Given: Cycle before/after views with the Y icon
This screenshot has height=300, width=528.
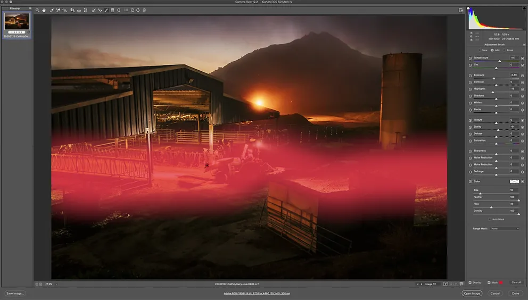Looking at the screenshot, I should click(445, 284).
